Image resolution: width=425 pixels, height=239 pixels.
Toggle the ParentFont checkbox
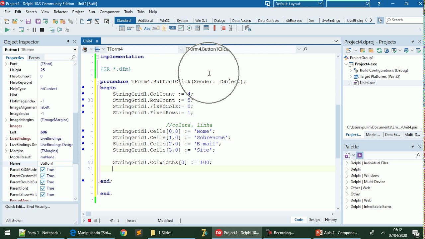43,189
